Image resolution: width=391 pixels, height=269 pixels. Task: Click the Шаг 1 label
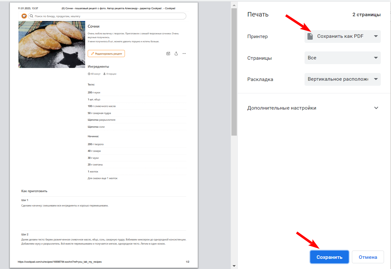[25, 200]
